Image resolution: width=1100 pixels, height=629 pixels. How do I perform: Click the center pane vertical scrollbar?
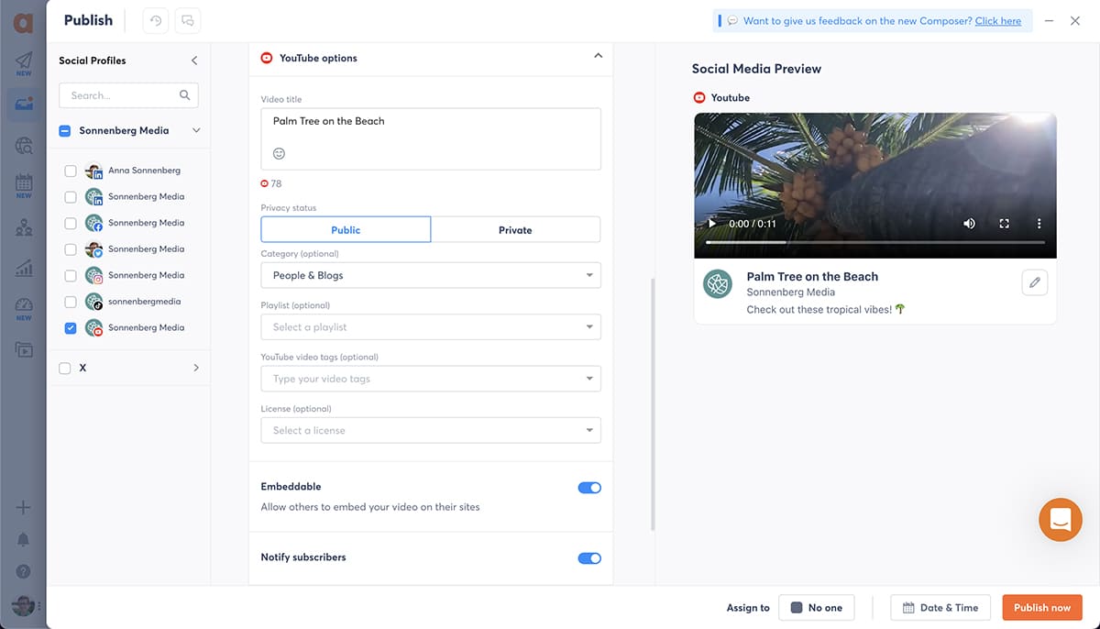653,403
